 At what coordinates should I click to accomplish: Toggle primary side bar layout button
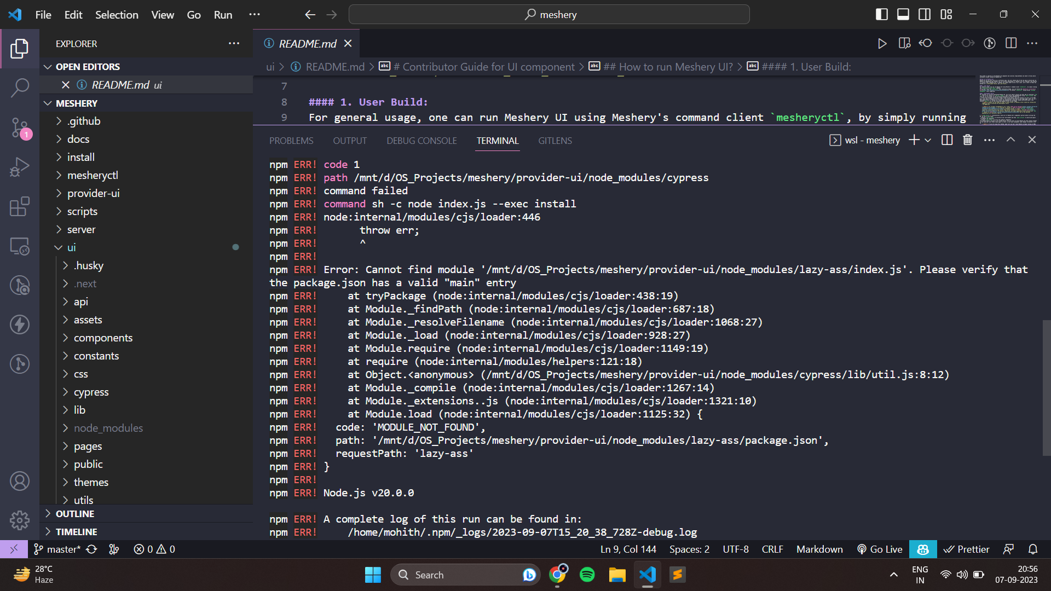tap(882, 15)
